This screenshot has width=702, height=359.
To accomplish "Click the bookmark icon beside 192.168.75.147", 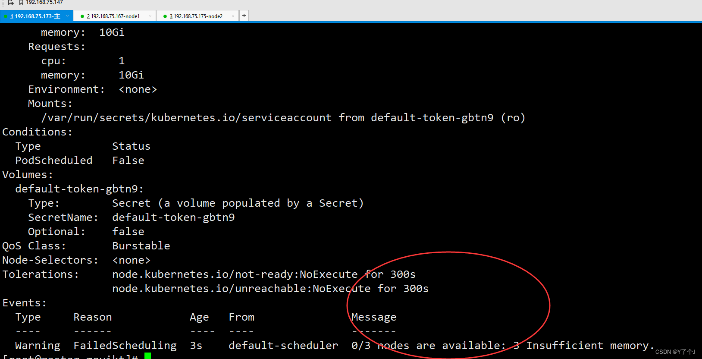I will coord(21,3).
